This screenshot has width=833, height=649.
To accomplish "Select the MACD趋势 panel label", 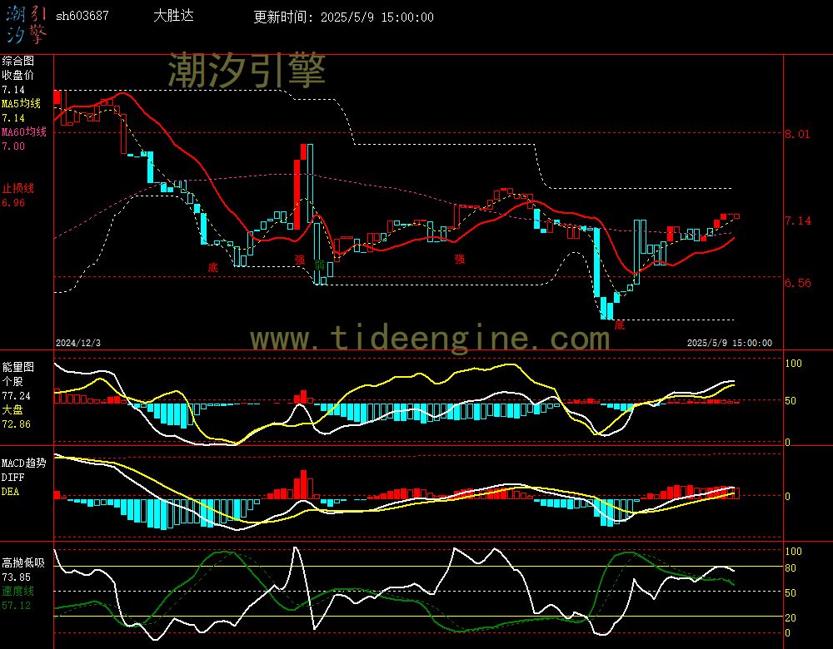I will coord(24,463).
